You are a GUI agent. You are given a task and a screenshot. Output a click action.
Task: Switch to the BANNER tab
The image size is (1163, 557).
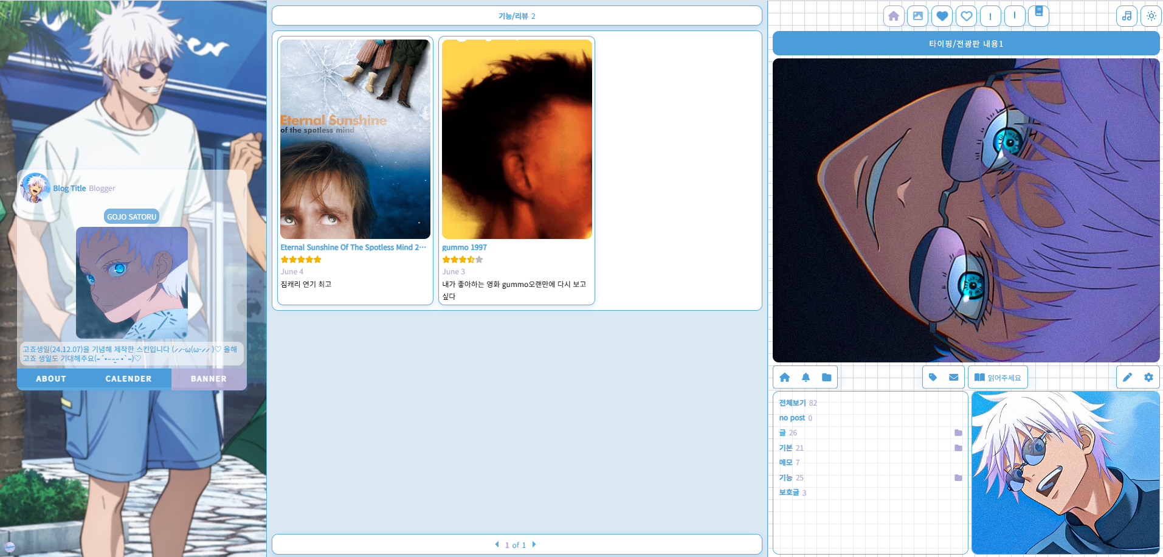click(209, 379)
